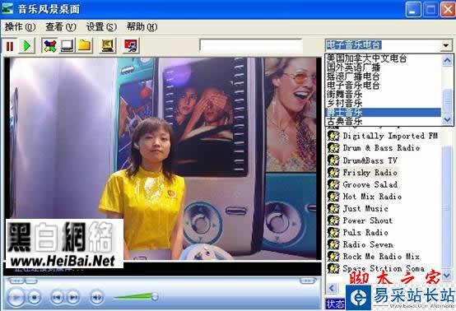Select the Hot Mix Radio station

coord(372,197)
